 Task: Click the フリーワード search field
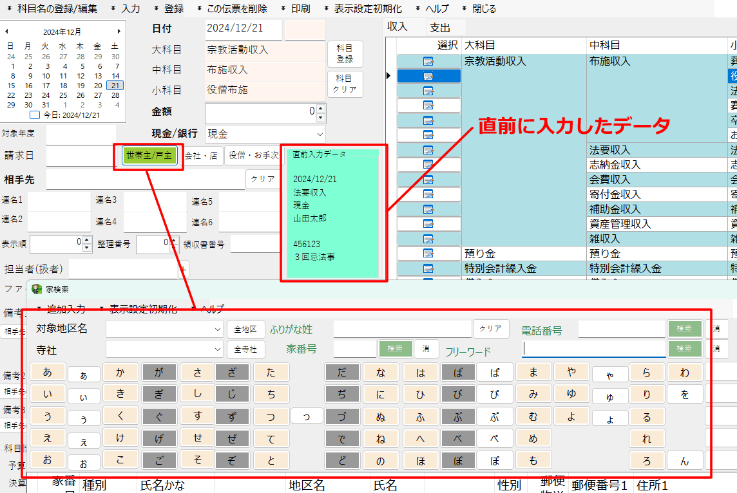594,349
